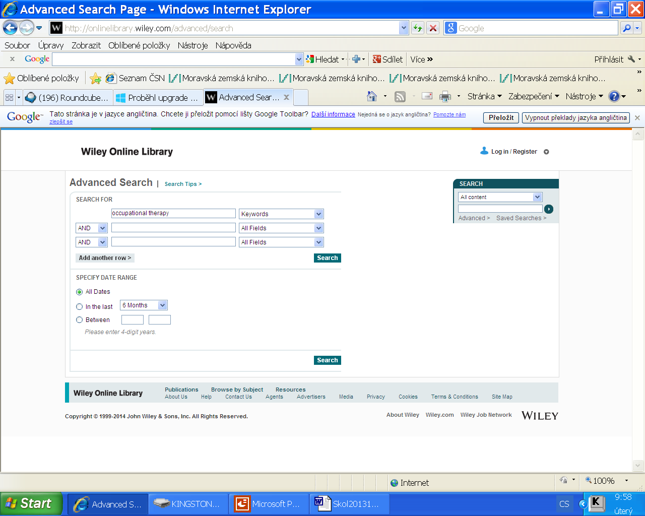The width and height of the screenshot is (645, 516).
Task: Switch to the Proběhl upgrade tab
Action: pyautogui.click(x=158, y=97)
